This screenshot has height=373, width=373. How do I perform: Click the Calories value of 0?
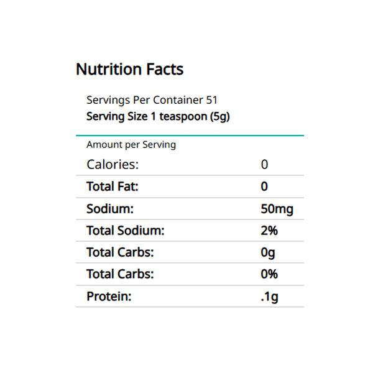[264, 165]
